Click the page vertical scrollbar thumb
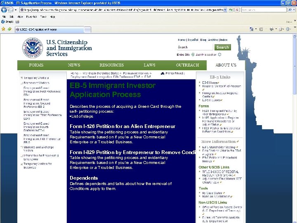This screenshot has width=297, height=223. [295, 66]
